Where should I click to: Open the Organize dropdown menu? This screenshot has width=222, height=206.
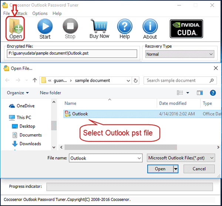pos(18,93)
